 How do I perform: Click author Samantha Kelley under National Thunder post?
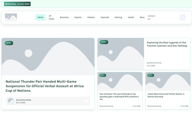pyautogui.click(x=24, y=100)
